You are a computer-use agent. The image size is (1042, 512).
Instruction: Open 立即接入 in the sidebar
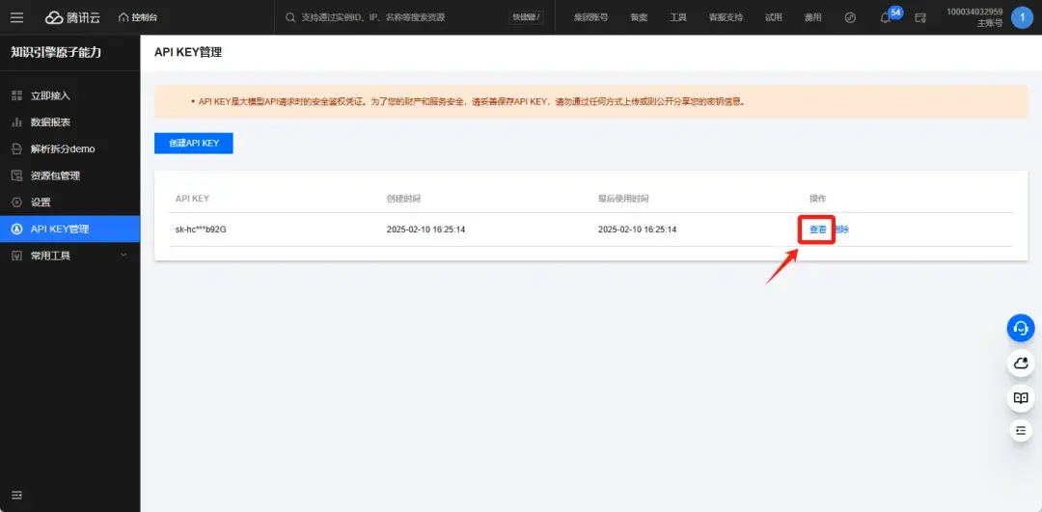coord(69,95)
